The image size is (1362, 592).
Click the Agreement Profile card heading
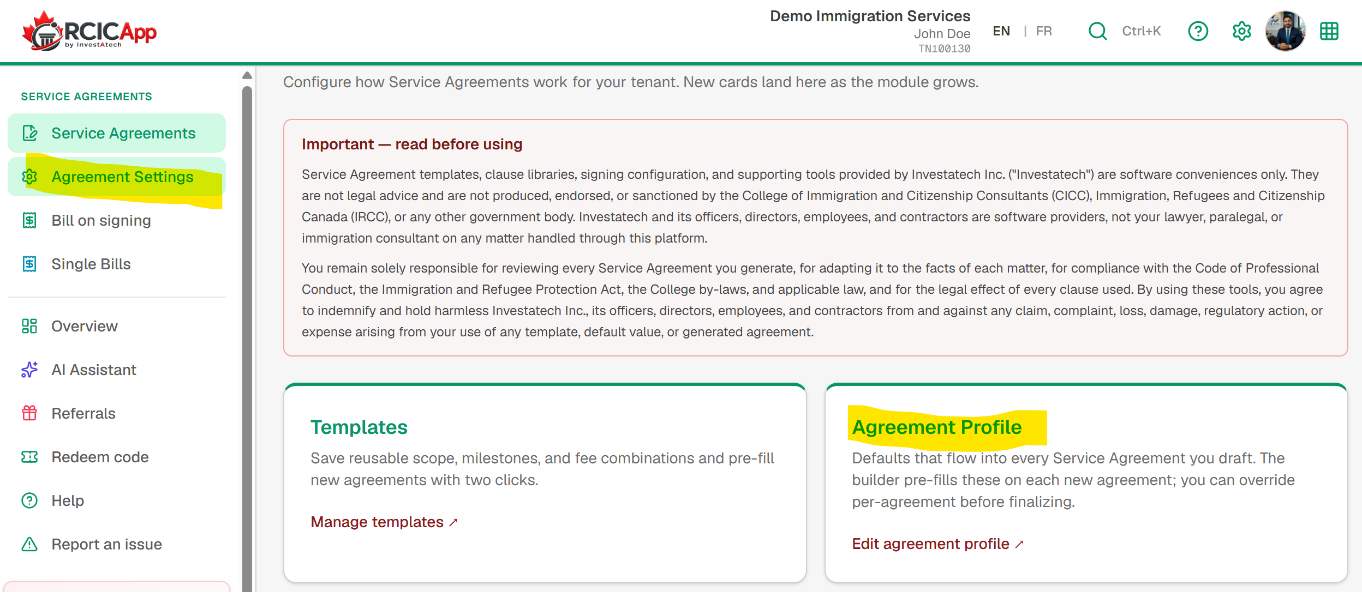(937, 427)
